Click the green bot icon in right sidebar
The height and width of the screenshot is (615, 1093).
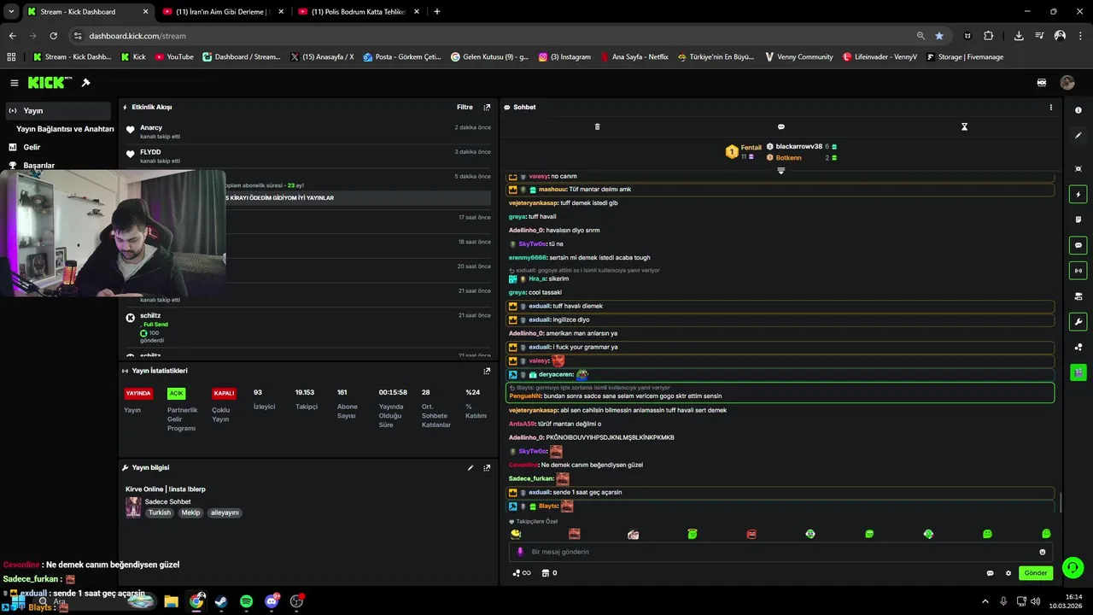pos(1078,372)
